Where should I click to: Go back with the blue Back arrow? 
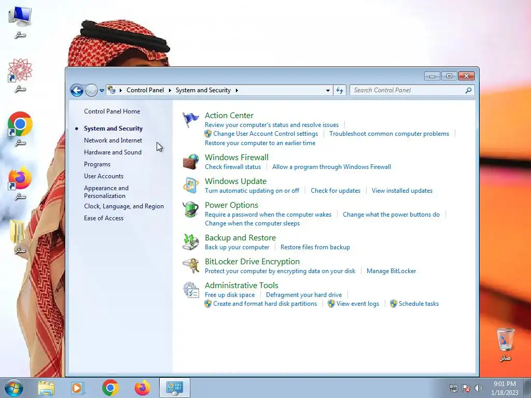coord(77,90)
